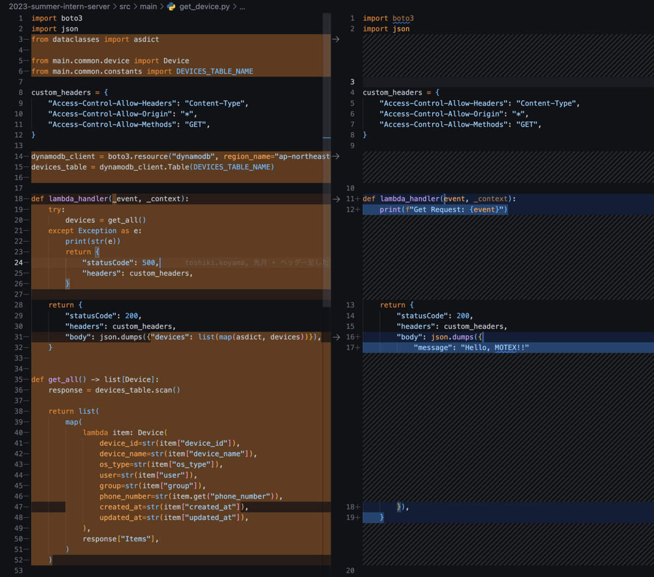The image size is (654, 577).
Task: Click the blue marker in left overview ruler
Action: click(x=326, y=138)
